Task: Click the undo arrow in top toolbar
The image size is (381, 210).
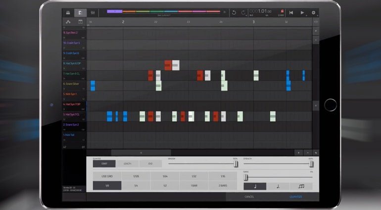Action: [234, 12]
